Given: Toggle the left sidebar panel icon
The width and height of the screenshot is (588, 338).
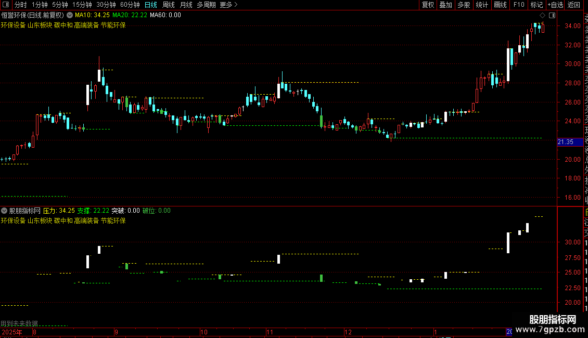Looking at the screenshot, I should click(x=6, y=5).
